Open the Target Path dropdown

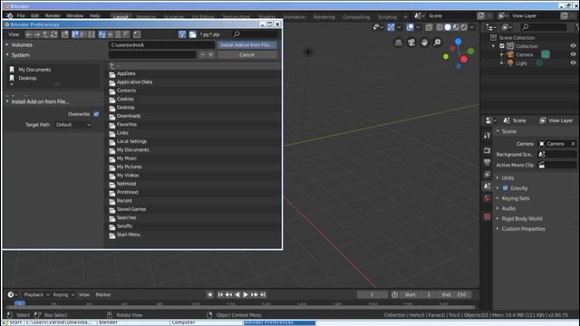click(x=72, y=125)
